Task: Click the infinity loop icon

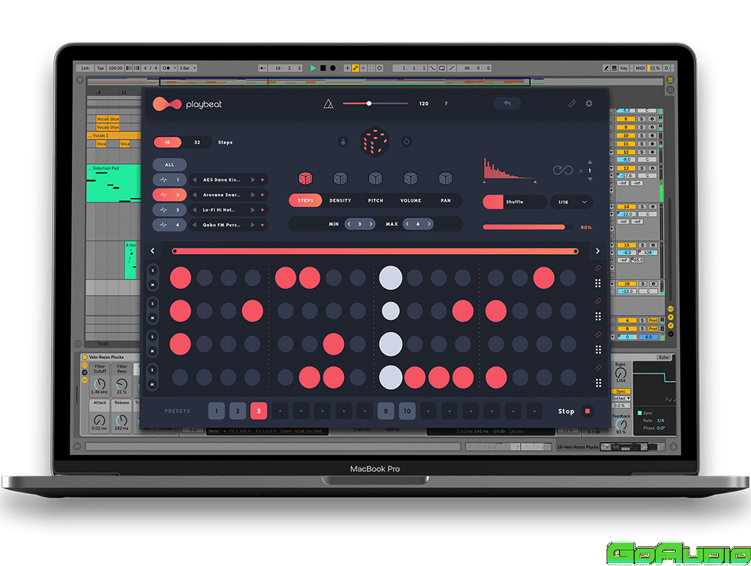Action: [x=563, y=170]
